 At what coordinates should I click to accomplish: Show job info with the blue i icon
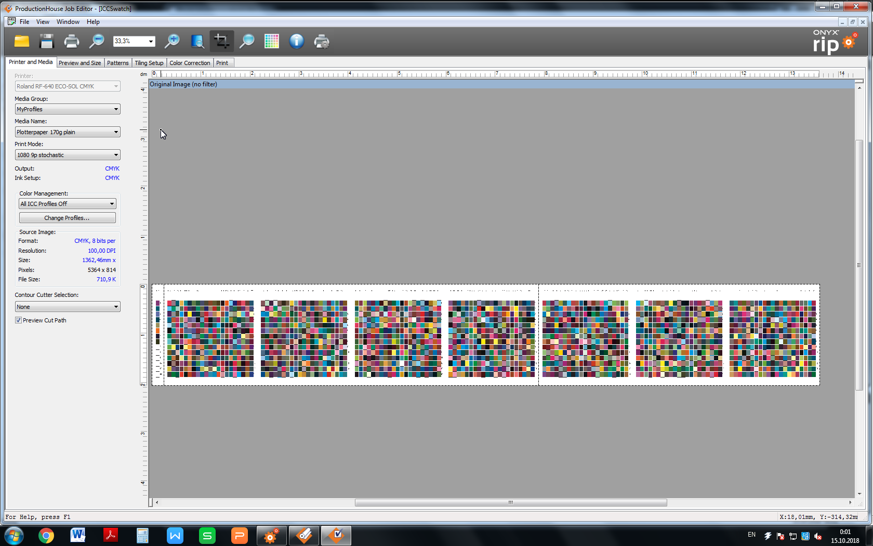coord(297,41)
